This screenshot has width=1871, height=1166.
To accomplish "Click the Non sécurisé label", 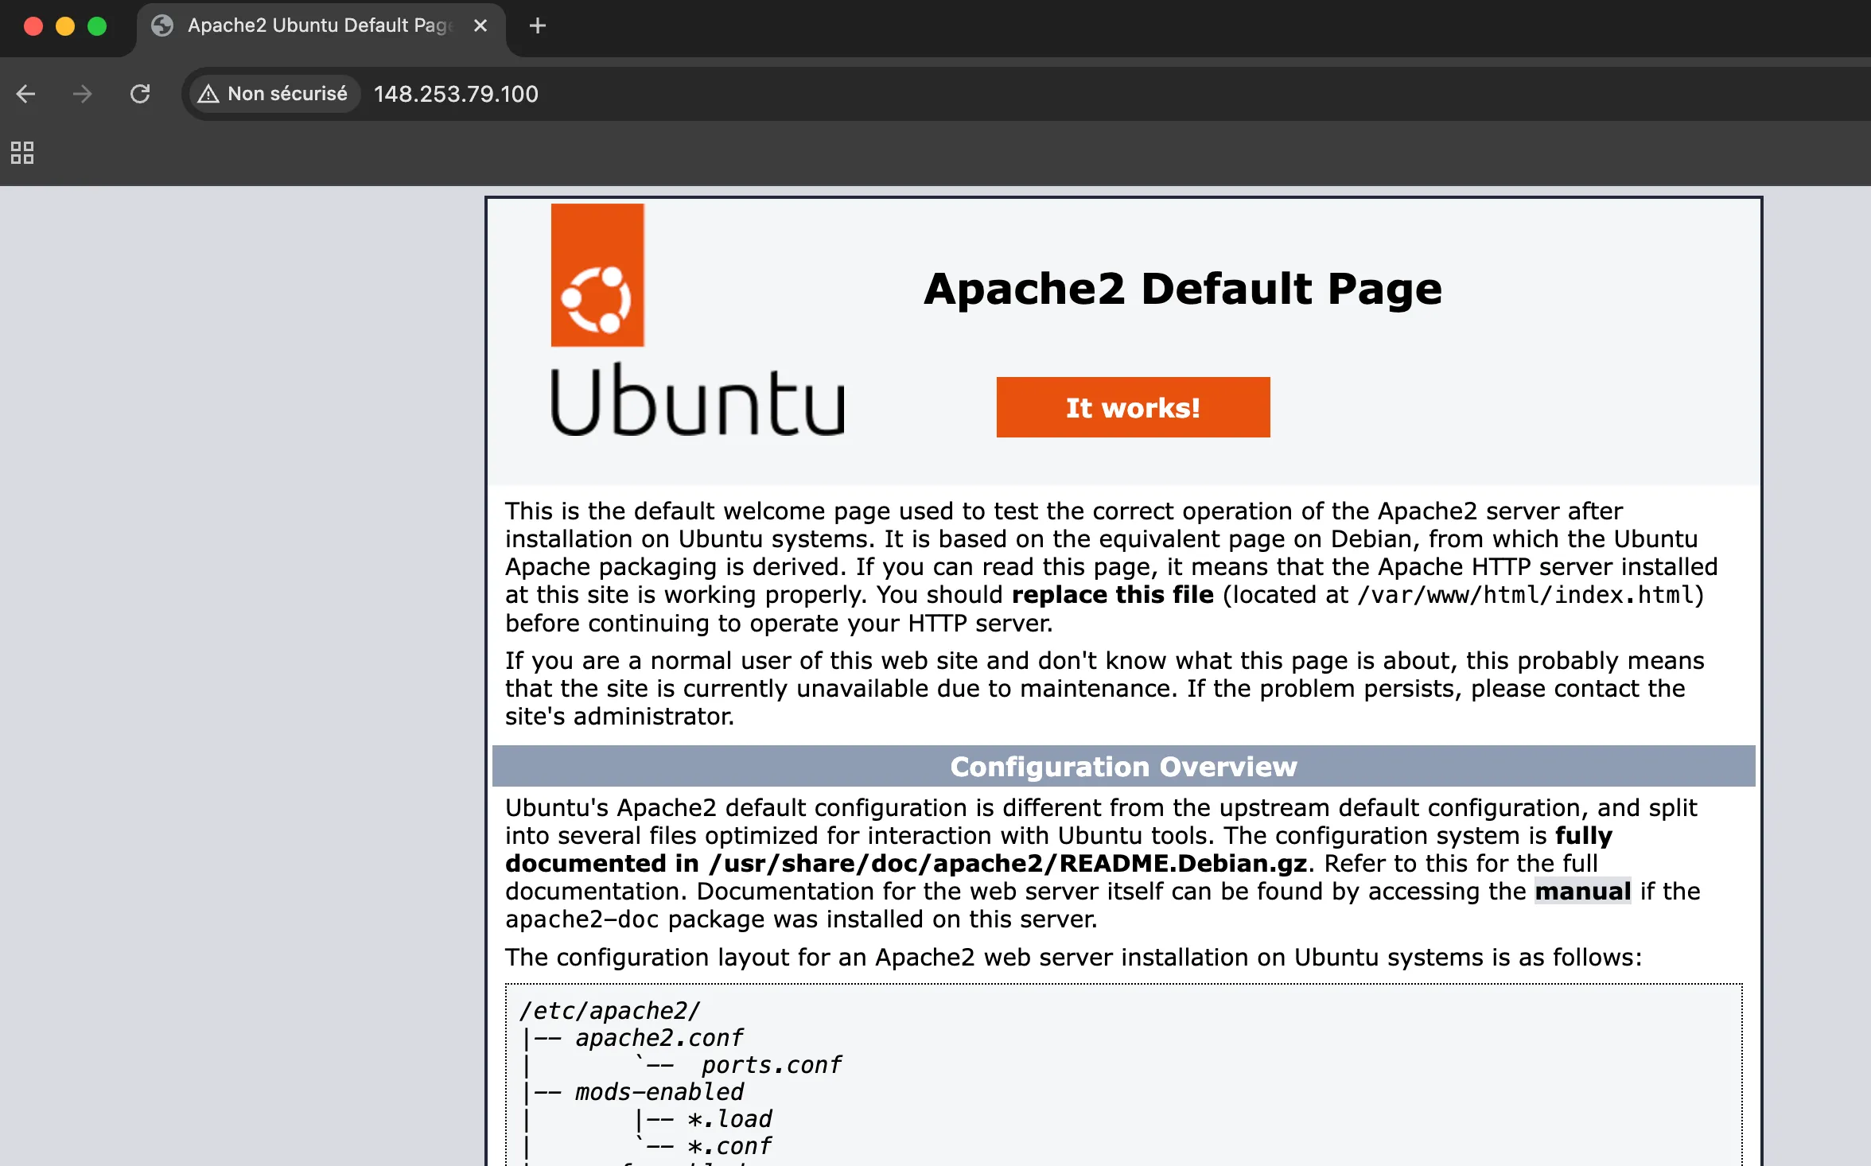I will [286, 93].
